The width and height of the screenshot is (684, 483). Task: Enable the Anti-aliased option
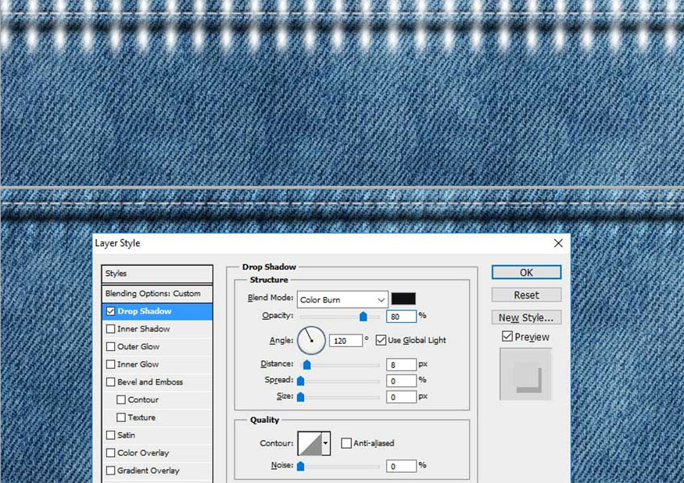point(346,443)
